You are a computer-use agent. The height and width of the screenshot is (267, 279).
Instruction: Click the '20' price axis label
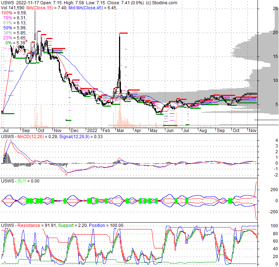(275, 33)
